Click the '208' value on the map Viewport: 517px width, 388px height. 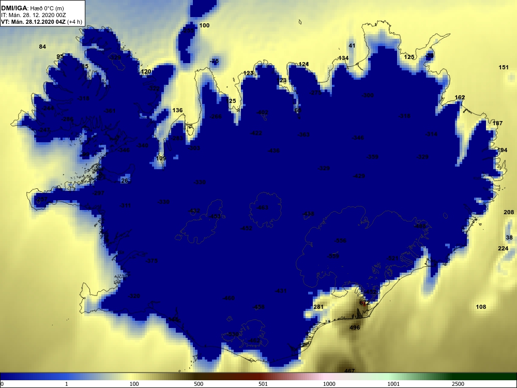[x=509, y=212]
